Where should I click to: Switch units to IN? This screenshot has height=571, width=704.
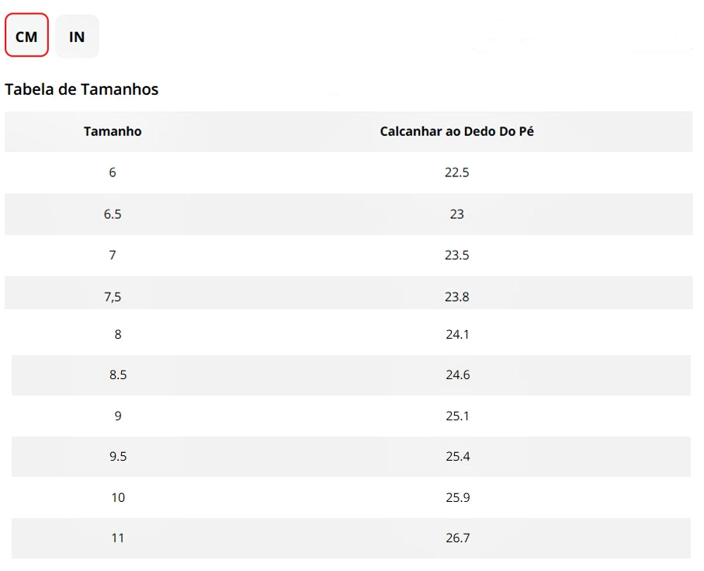[x=77, y=37]
